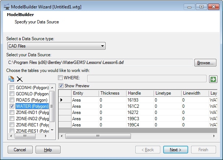The image size is (223, 160).
Task: Enable the WHERE clause checkbox
Action: tap(60, 78)
